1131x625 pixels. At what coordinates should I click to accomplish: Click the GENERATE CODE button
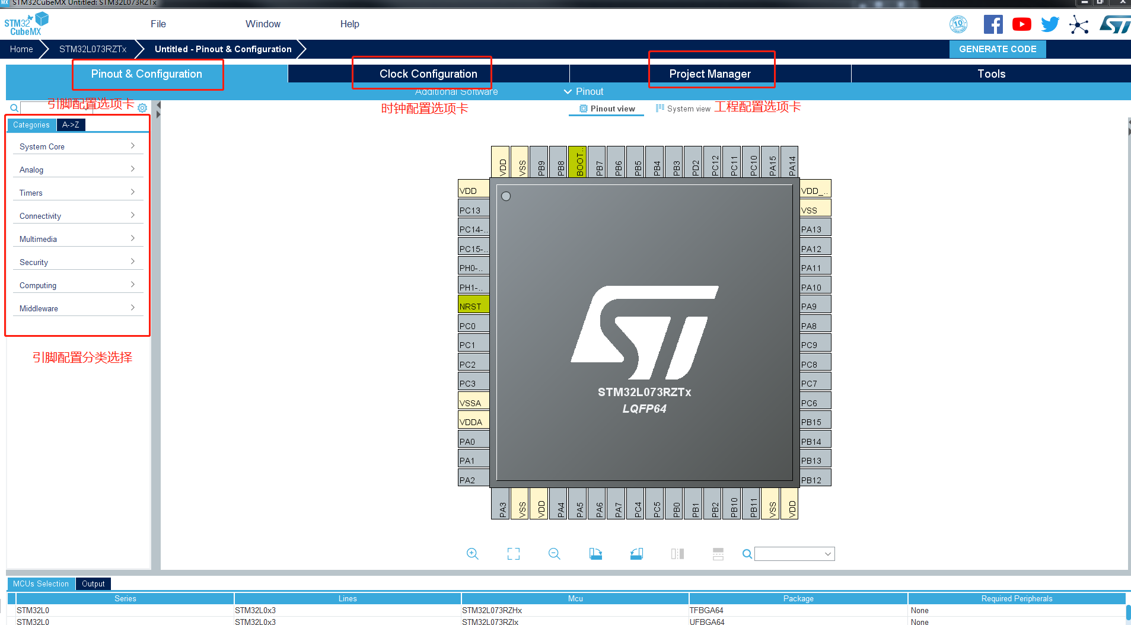[x=997, y=49]
